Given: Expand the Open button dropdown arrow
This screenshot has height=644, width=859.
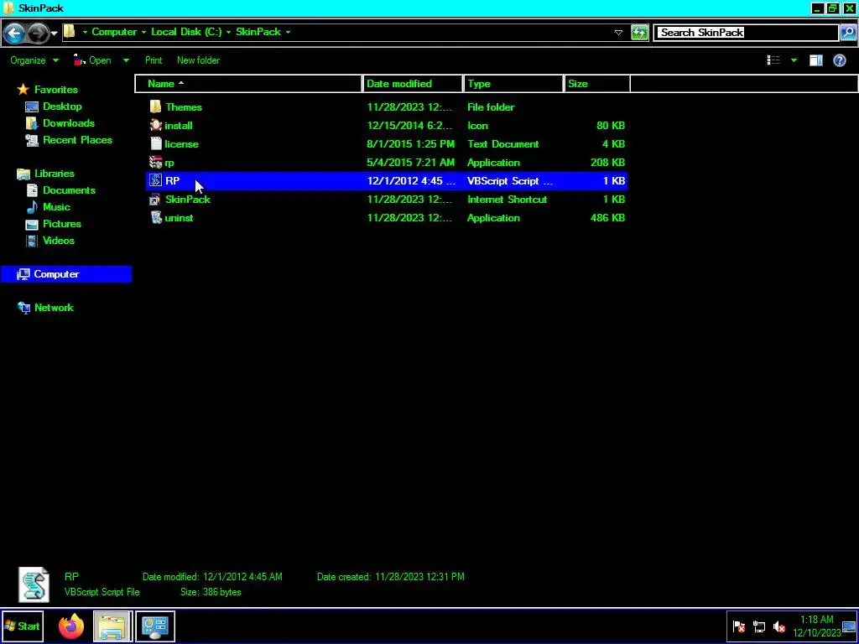Looking at the screenshot, I should click(x=126, y=60).
